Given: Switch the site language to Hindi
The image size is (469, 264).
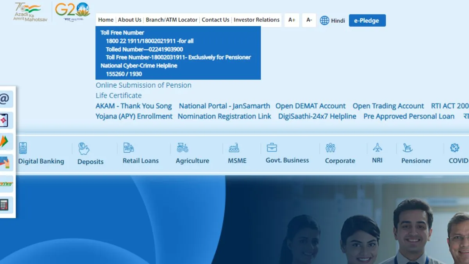Looking at the screenshot, I should [338, 21].
